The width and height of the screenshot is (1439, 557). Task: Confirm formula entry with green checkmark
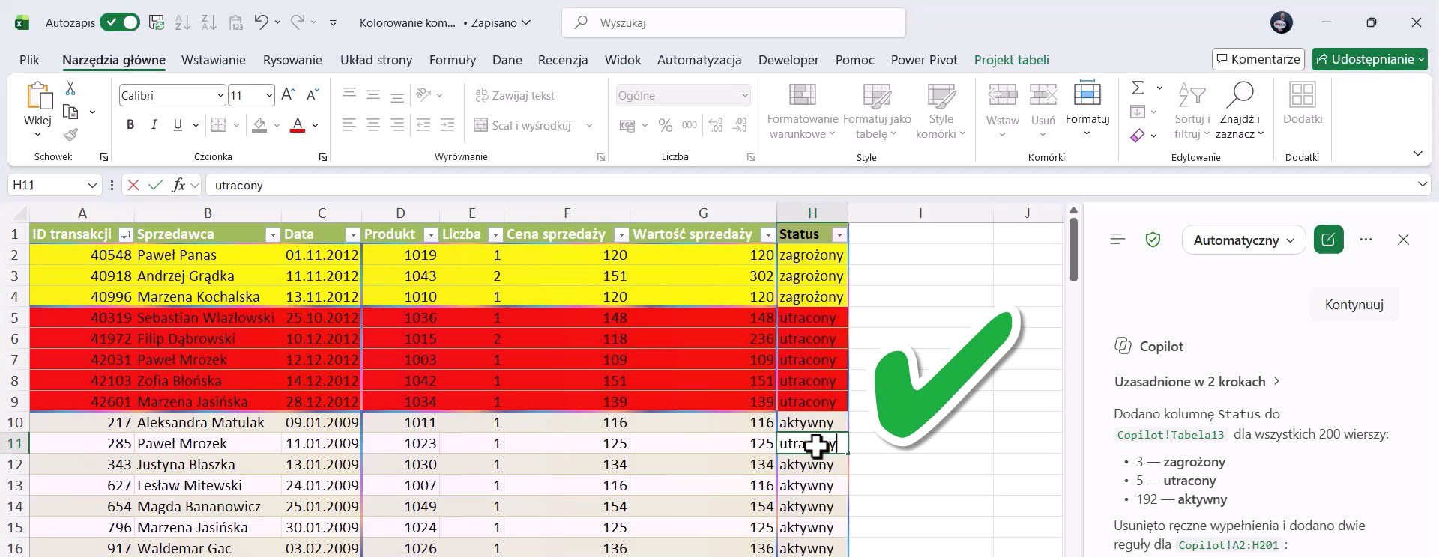(156, 185)
